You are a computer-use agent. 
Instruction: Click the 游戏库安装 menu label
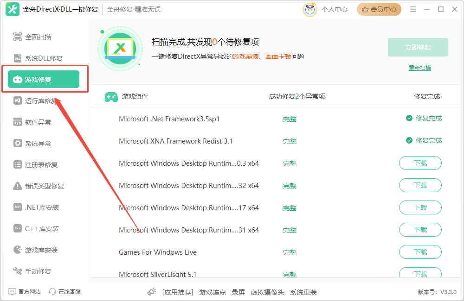coord(41,250)
